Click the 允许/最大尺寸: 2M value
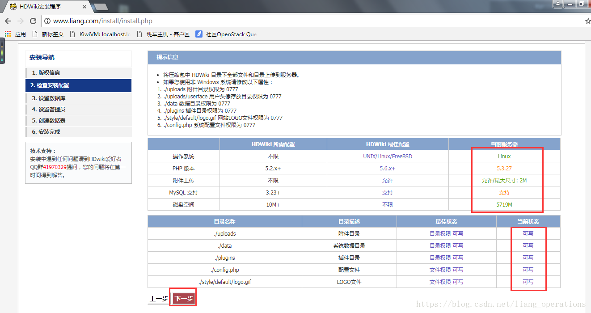This screenshot has width=591, height=313. tap(504, 181)
